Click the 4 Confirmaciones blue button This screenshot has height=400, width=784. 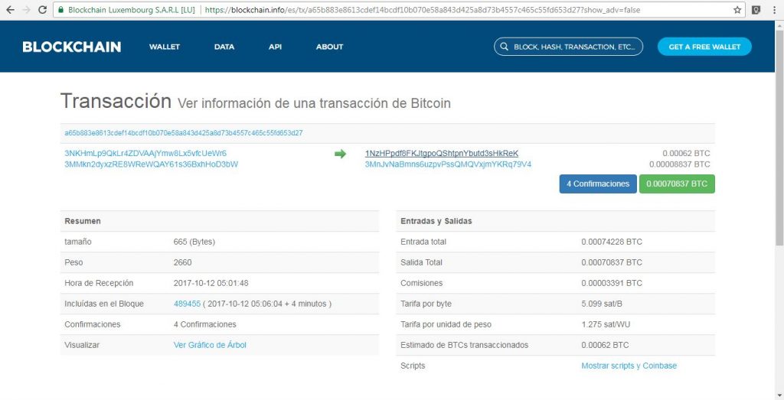pyautogui.click(x=597, y=184)
